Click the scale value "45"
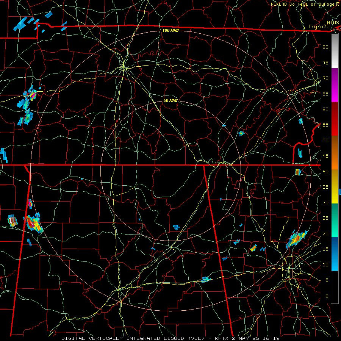Screen dimensions: 341x341 [x=325, y=156]
